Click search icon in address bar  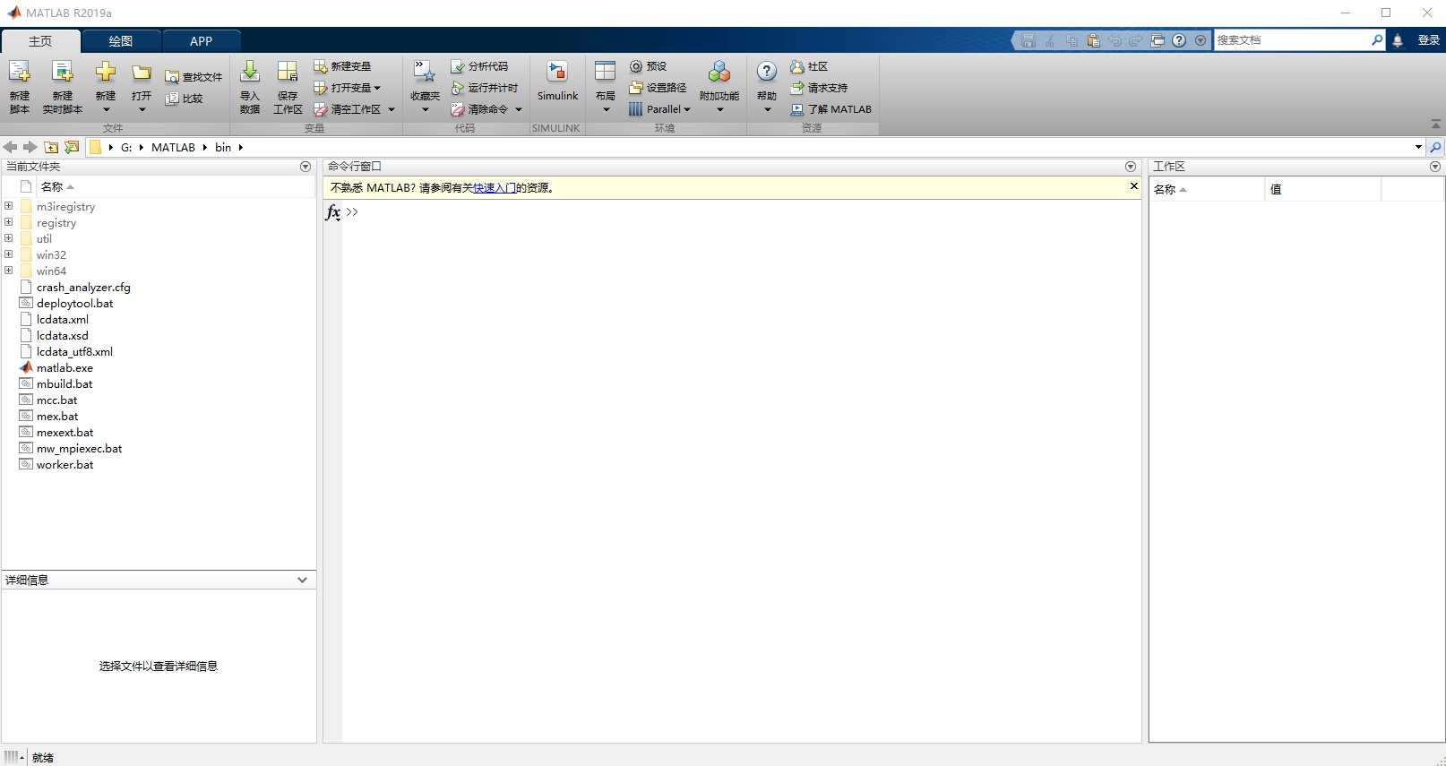click(1436, 147)
